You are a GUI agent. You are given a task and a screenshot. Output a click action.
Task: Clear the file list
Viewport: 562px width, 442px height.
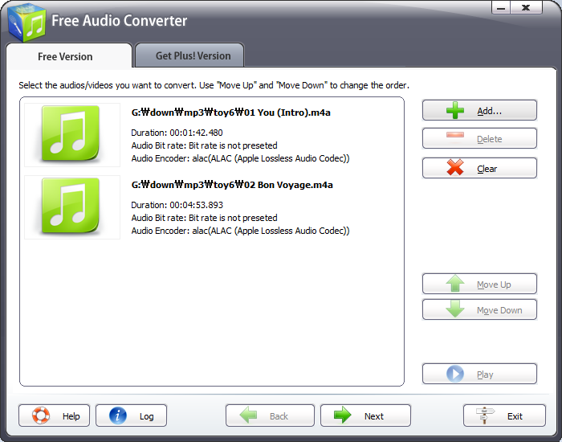point(479,168)
